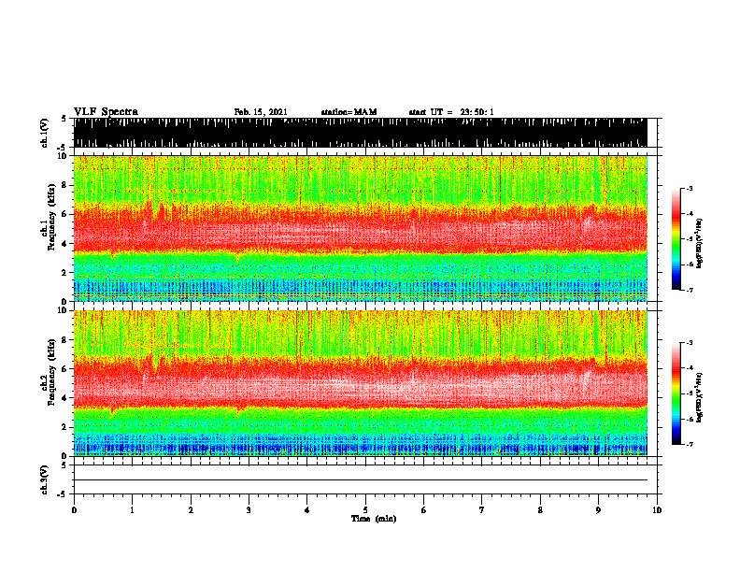740x572 pixels.
Task: Click time axis tick label '10'
Action: pyautogui.click(x=657, y=510)
